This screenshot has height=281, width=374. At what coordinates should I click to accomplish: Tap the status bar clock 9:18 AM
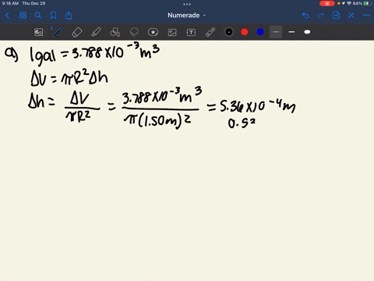click(10, 3)
